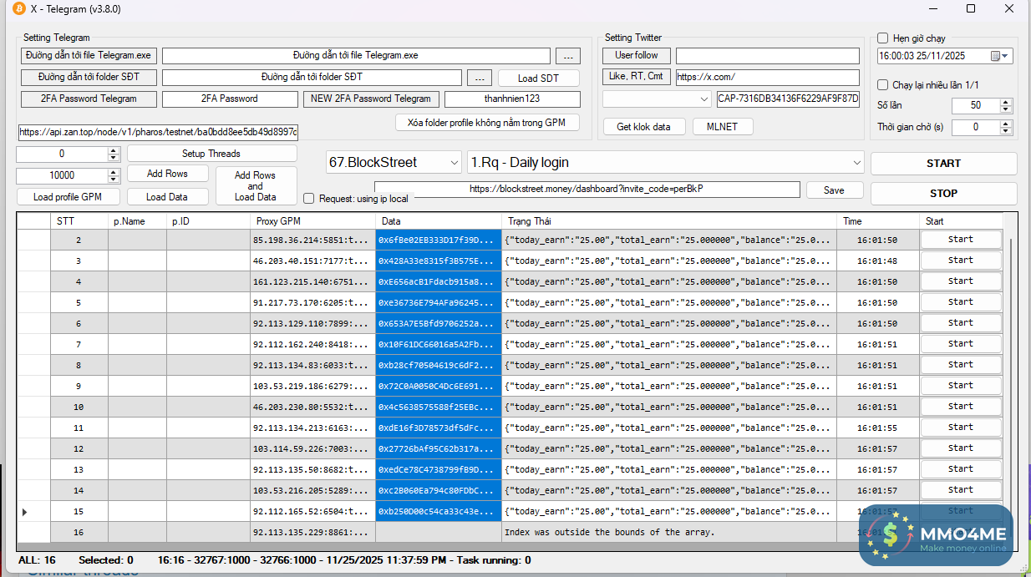Viewport: 1031px width, 577px height.
Task: Click browse button for Telegram.exe path
Action: pos(567,56)
